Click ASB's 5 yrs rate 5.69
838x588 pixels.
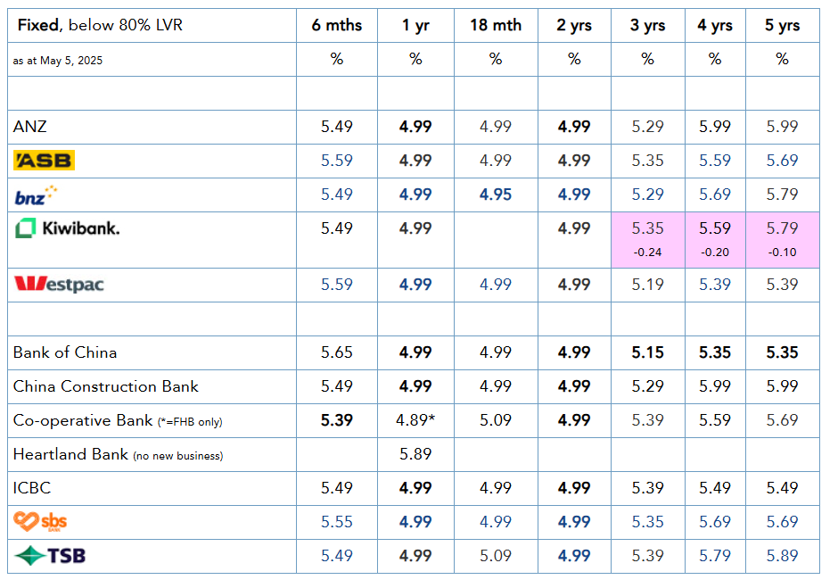[783, 161]
